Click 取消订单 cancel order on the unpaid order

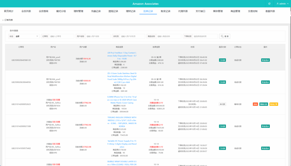(273, 104)
